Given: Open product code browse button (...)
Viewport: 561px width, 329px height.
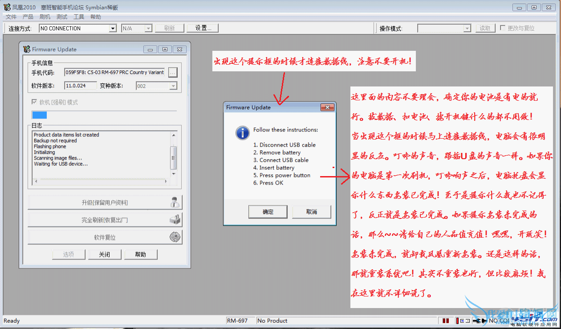Looking at the screenshot, I should (x=173, y=72).
